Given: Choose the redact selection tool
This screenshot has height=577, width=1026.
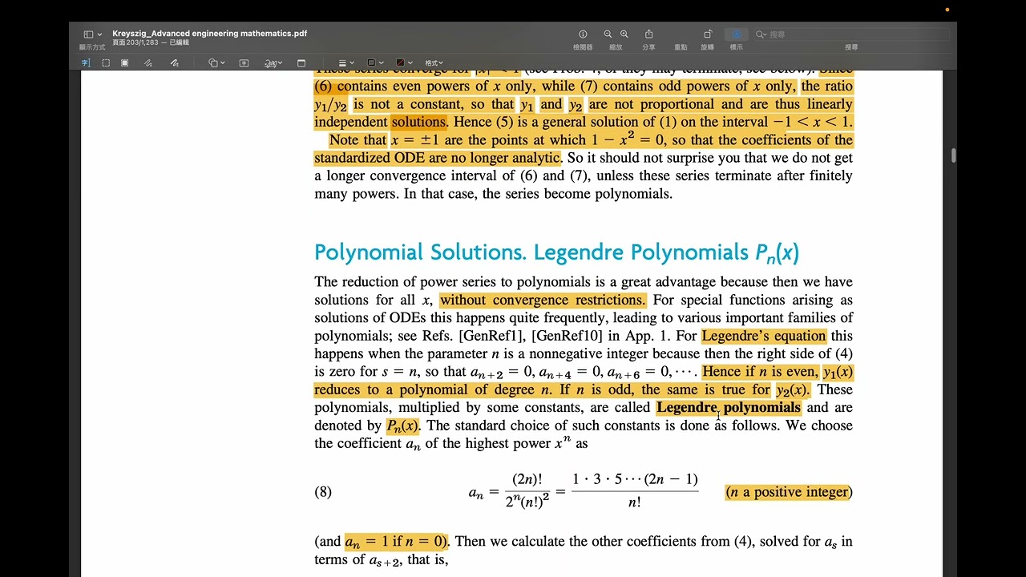Looking at the screenshot, I should [x=124, y=63].
